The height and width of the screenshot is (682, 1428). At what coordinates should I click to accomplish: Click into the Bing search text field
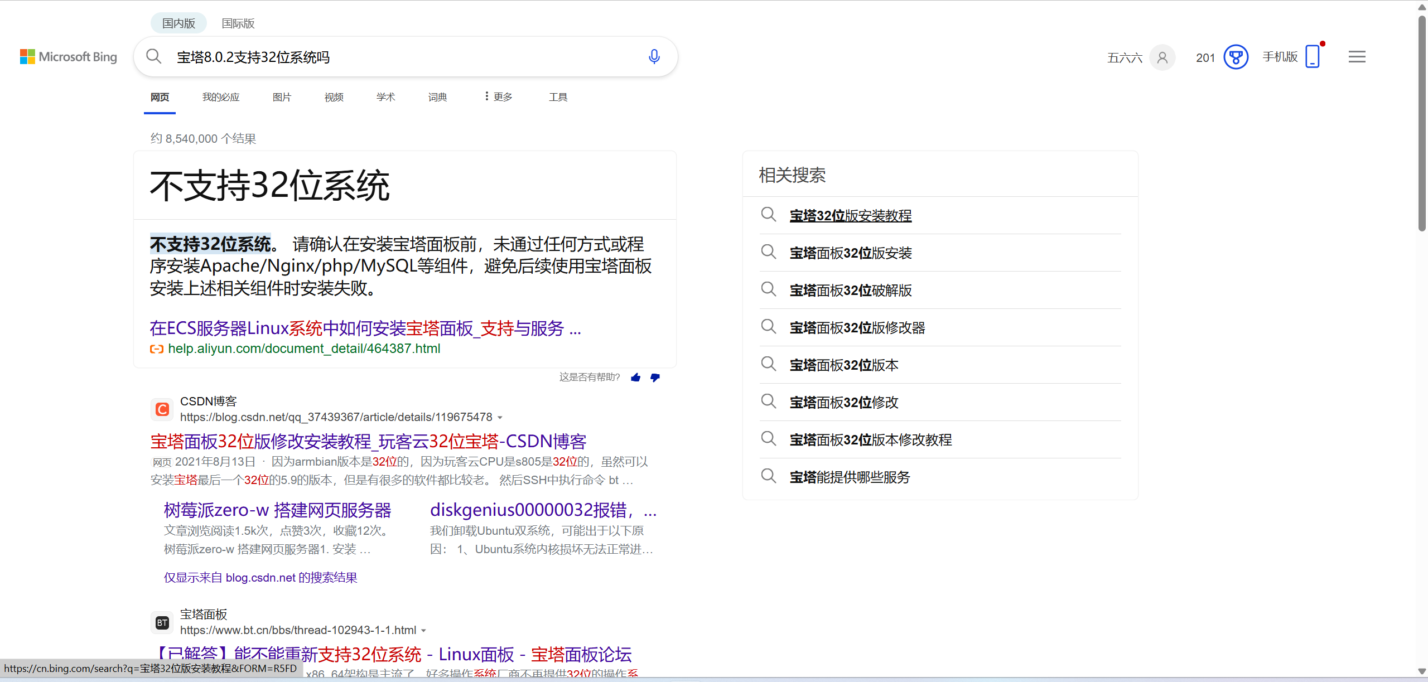[402, 57]
